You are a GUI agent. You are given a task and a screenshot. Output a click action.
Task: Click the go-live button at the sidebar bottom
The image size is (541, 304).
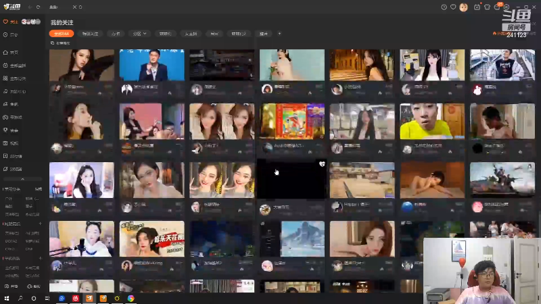[11, 286]
